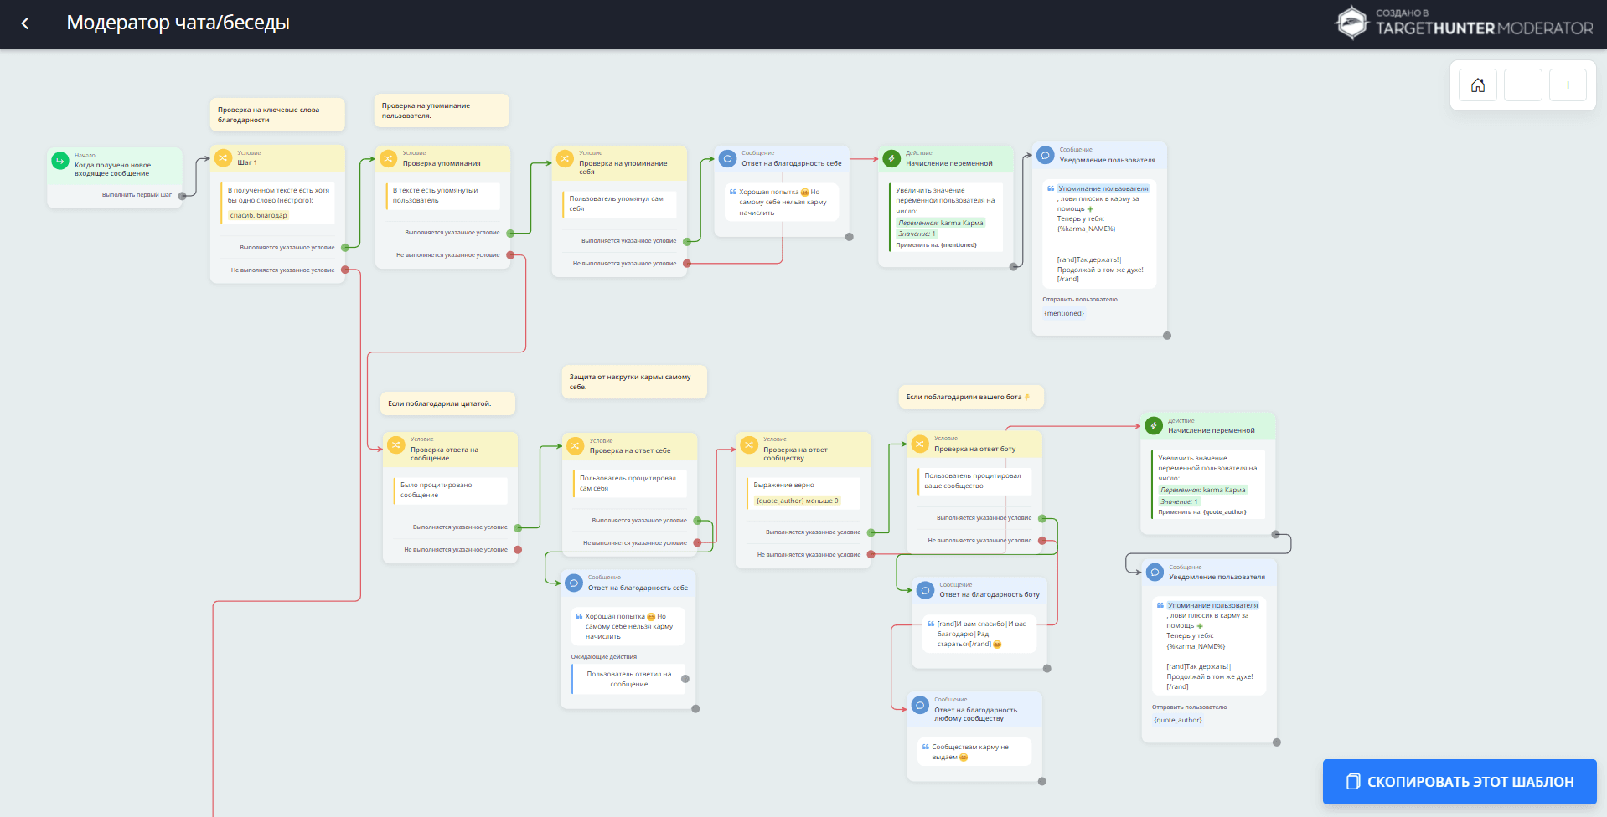Select the note Если поблагодарили цитатой
The width and height of the screenshot is (1607, 817).
(x=447, y=403)
